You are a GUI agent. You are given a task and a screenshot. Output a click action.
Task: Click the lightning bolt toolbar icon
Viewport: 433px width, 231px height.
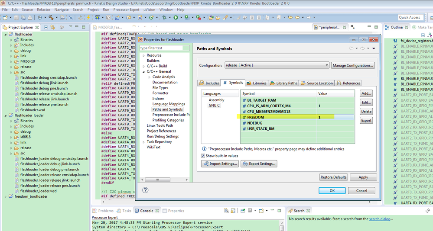click(x=88, y=17)
